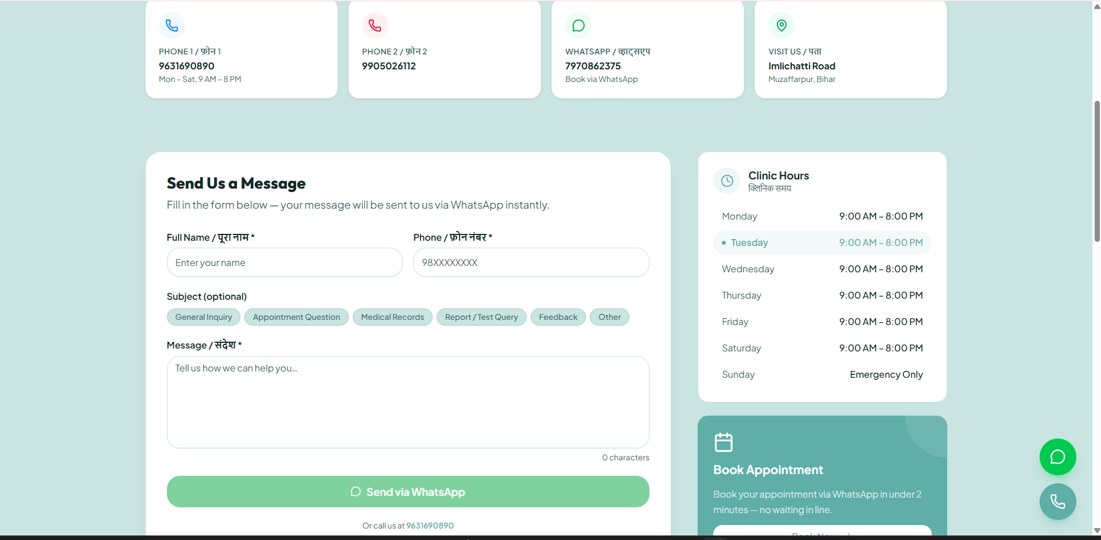Click the 'Book via WhatsApp' text

click(601, 79)
